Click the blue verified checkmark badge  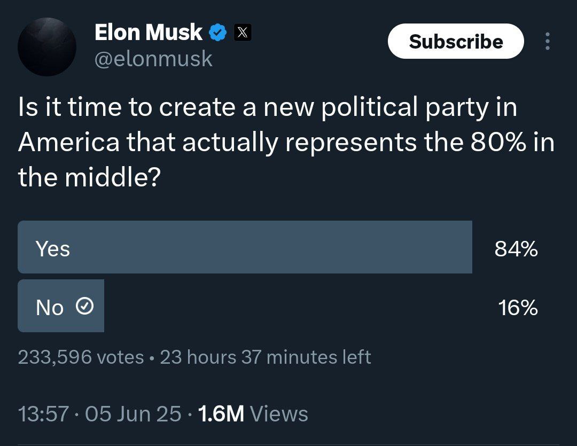click(x=217, y=33)
